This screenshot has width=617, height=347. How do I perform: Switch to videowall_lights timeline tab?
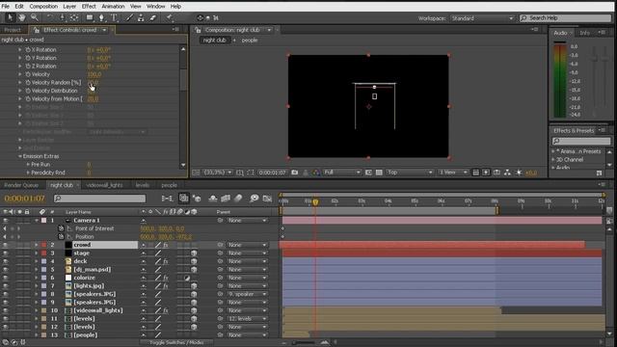pos(104,185)
